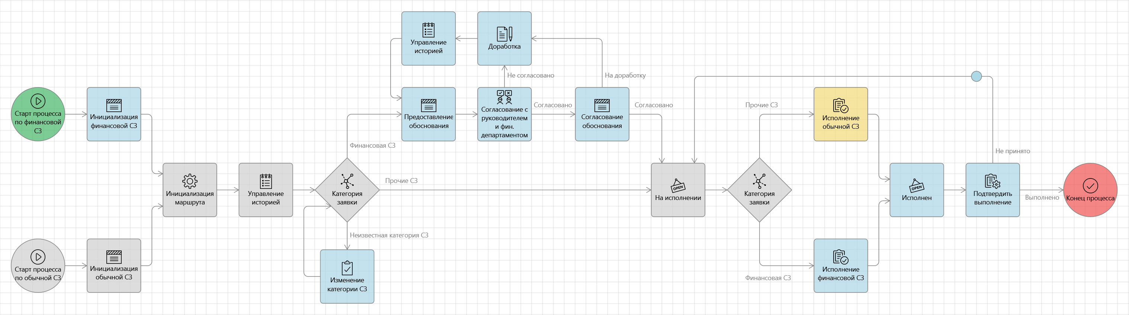Click the gear icon in Инициализация маршрута
Image resolution: width=1129 pixels, height=315 pixels.
[190, 181]
